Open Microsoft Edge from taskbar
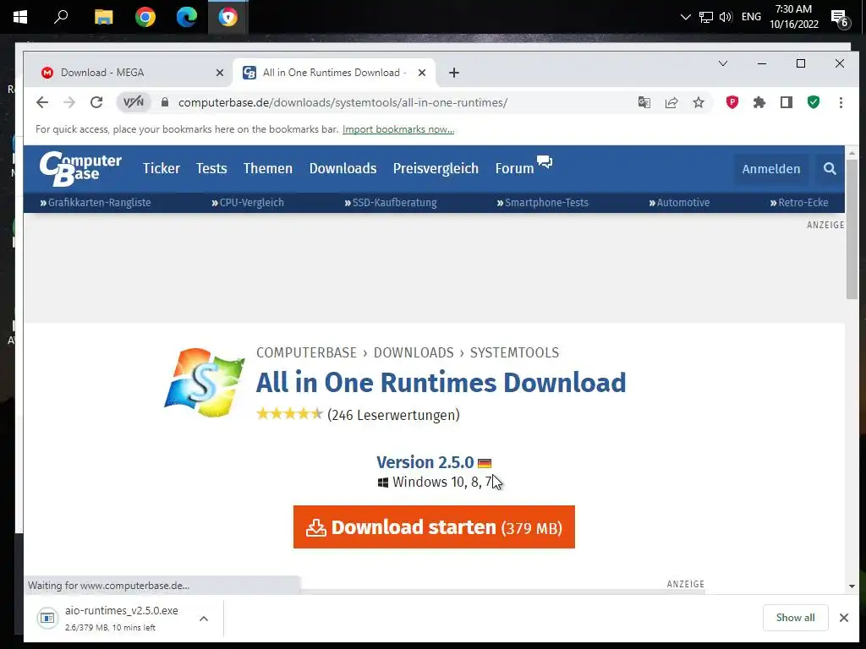 [x=187, y=17]
